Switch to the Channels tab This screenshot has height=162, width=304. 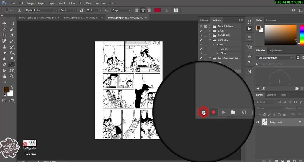[x=271, y=95]
